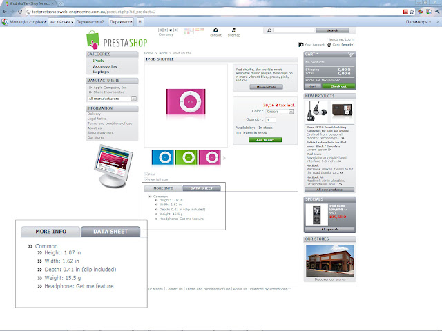The width and height of the screenshot is (442, 331).
Task: Click the Cart button in the cart block
Action: 313,86
